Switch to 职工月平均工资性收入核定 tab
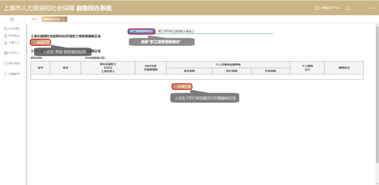This screenshot has width=379, height=185. (175, 31)
